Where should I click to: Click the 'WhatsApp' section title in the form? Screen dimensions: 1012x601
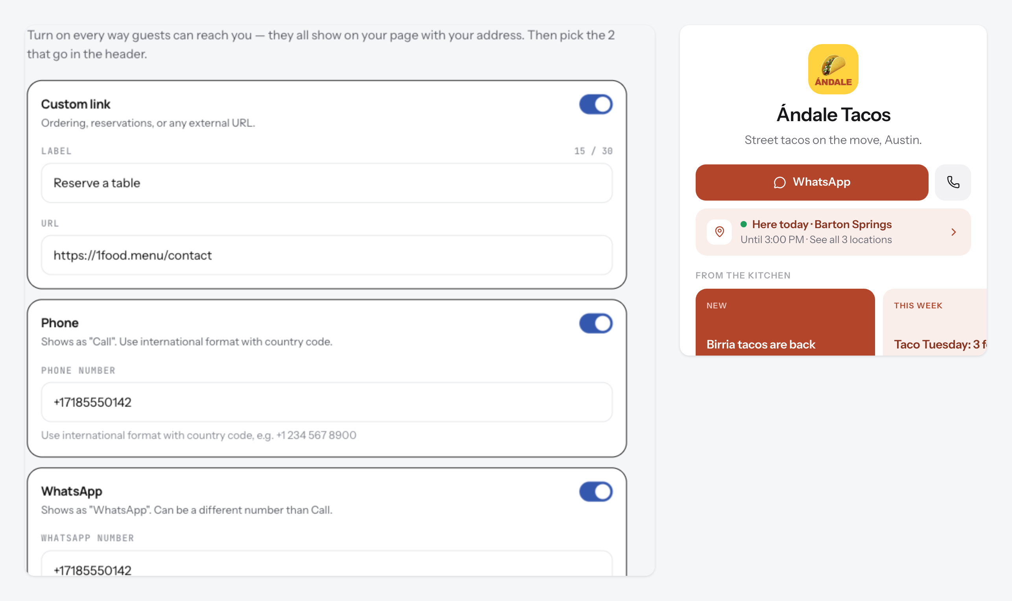[72, 491]
